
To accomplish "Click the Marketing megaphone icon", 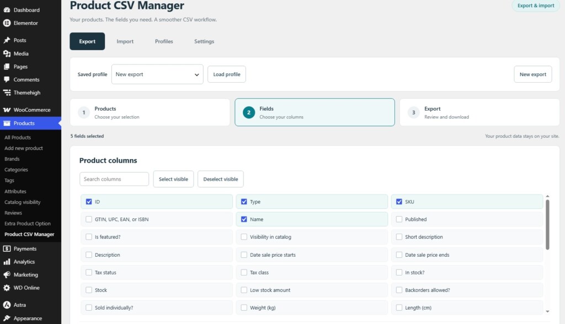I will pyautogui.click(x=7, y=274).
